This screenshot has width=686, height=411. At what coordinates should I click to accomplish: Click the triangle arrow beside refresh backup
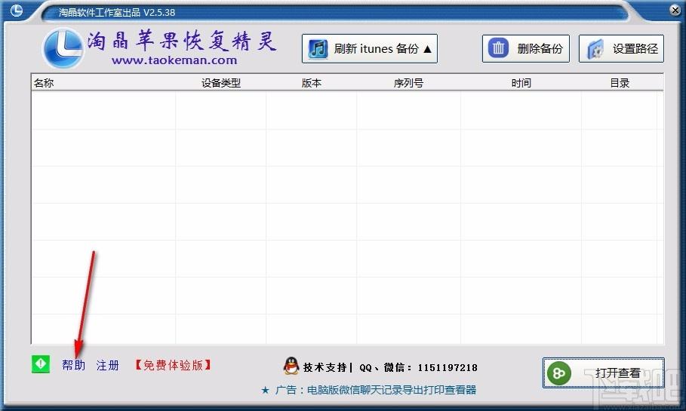[x=427, y=48]
